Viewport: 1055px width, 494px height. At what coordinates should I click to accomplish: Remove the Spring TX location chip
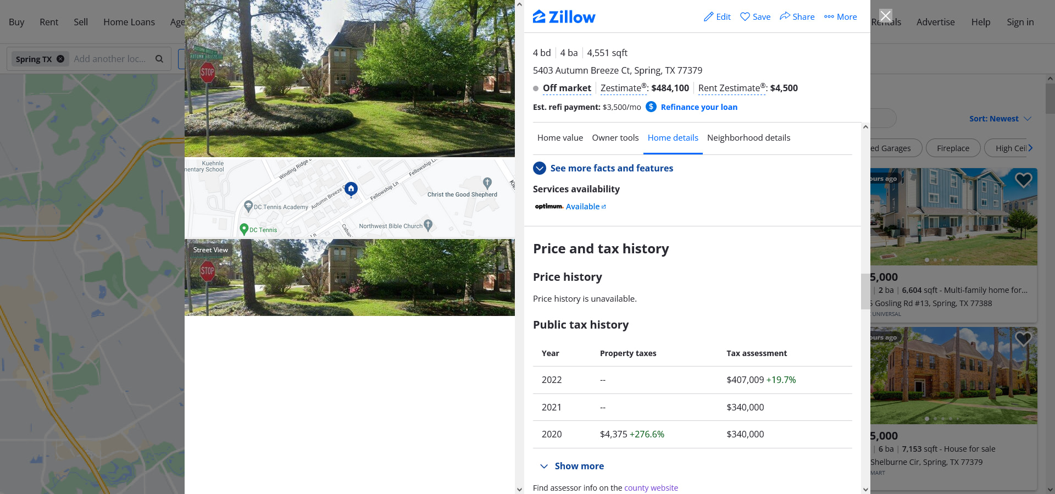click(x=60, y=59)
